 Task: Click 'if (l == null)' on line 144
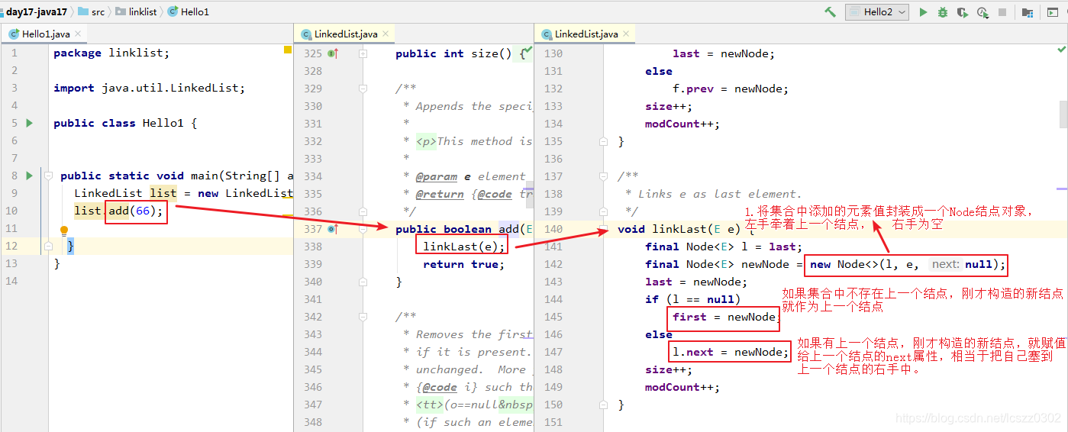click(x=692, y=299)
